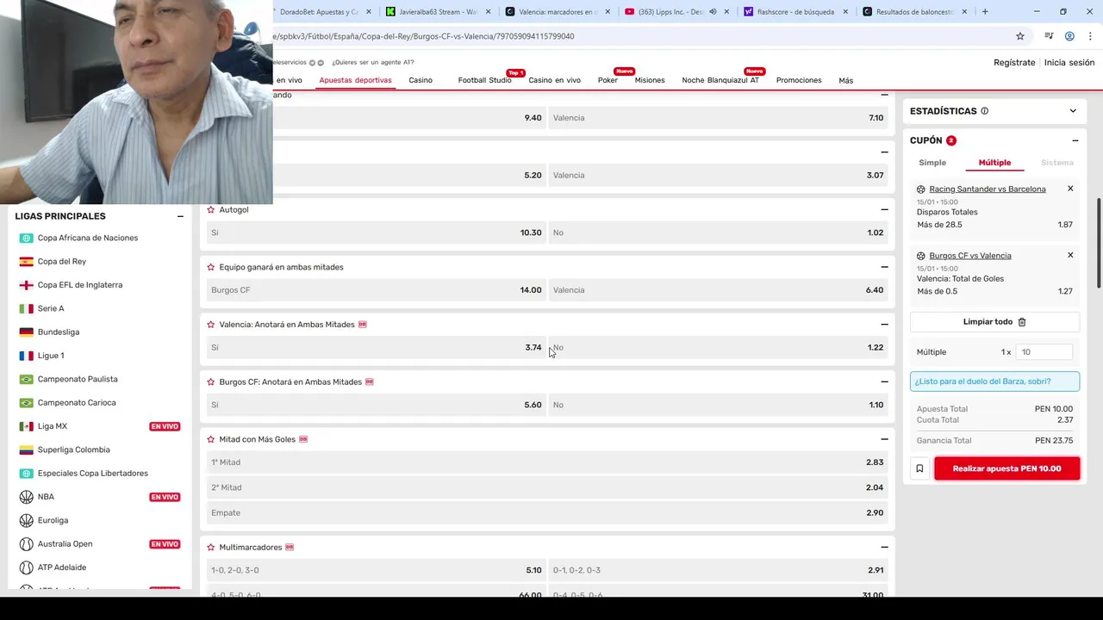
Task: Open the Poker menu item
Action: [608, 80]
